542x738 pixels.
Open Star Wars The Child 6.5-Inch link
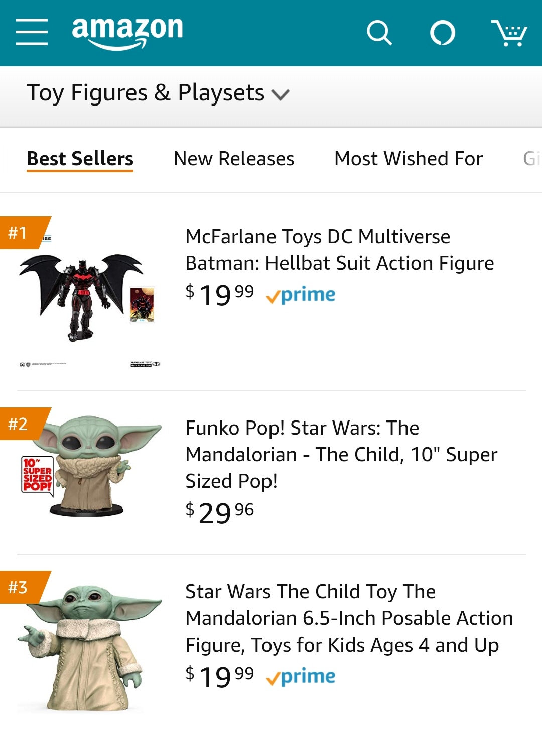(349, 618)
